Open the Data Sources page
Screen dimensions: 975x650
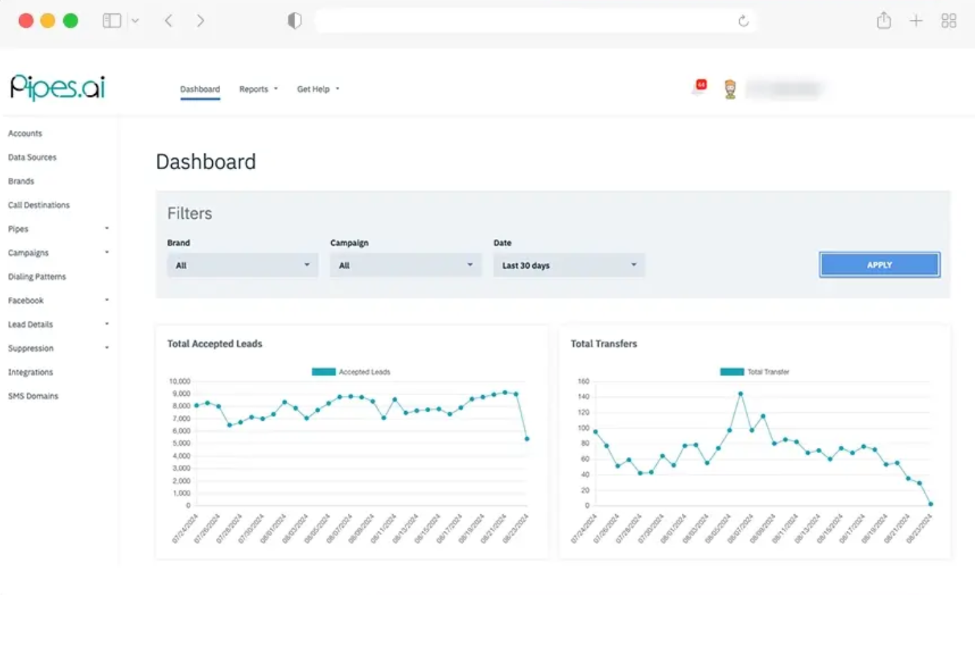[x=32, y=157]
